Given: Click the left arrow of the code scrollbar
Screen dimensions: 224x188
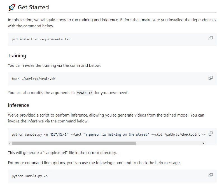Looking at the screenshot, I should (10, 143).
